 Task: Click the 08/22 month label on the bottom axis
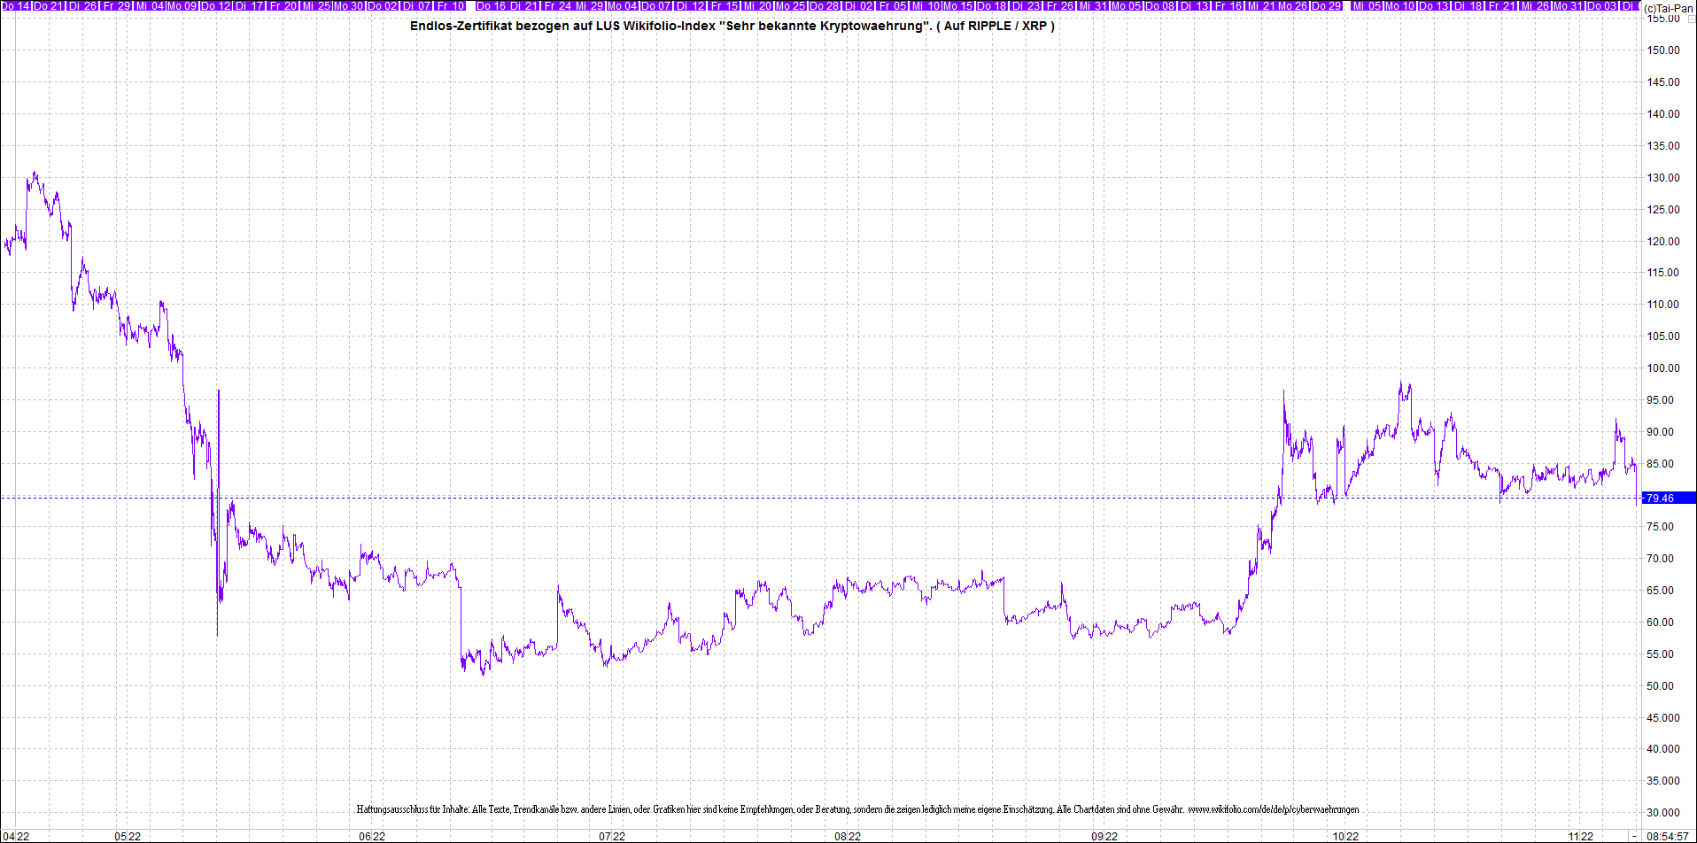click(x=848, y=836)
